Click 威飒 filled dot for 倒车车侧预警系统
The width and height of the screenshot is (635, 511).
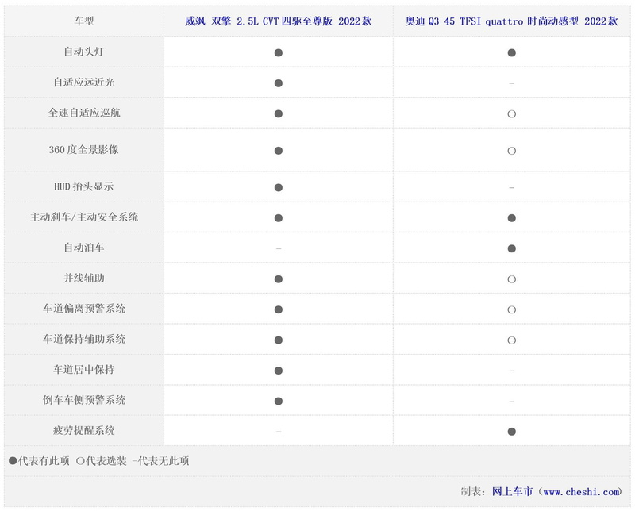point(279,401)
